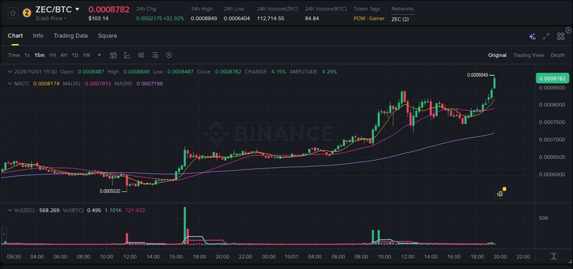573x269 pixels.
Task: Open the indicator list settings icon
Action: [x=155, y=55]
